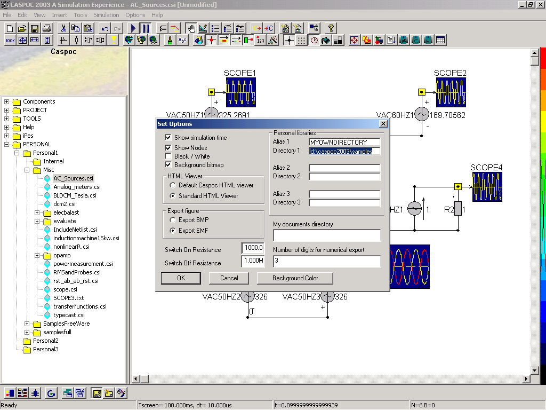Expand the Help folder in tree
Screen dimensions: 546x410
coord(6,127)
